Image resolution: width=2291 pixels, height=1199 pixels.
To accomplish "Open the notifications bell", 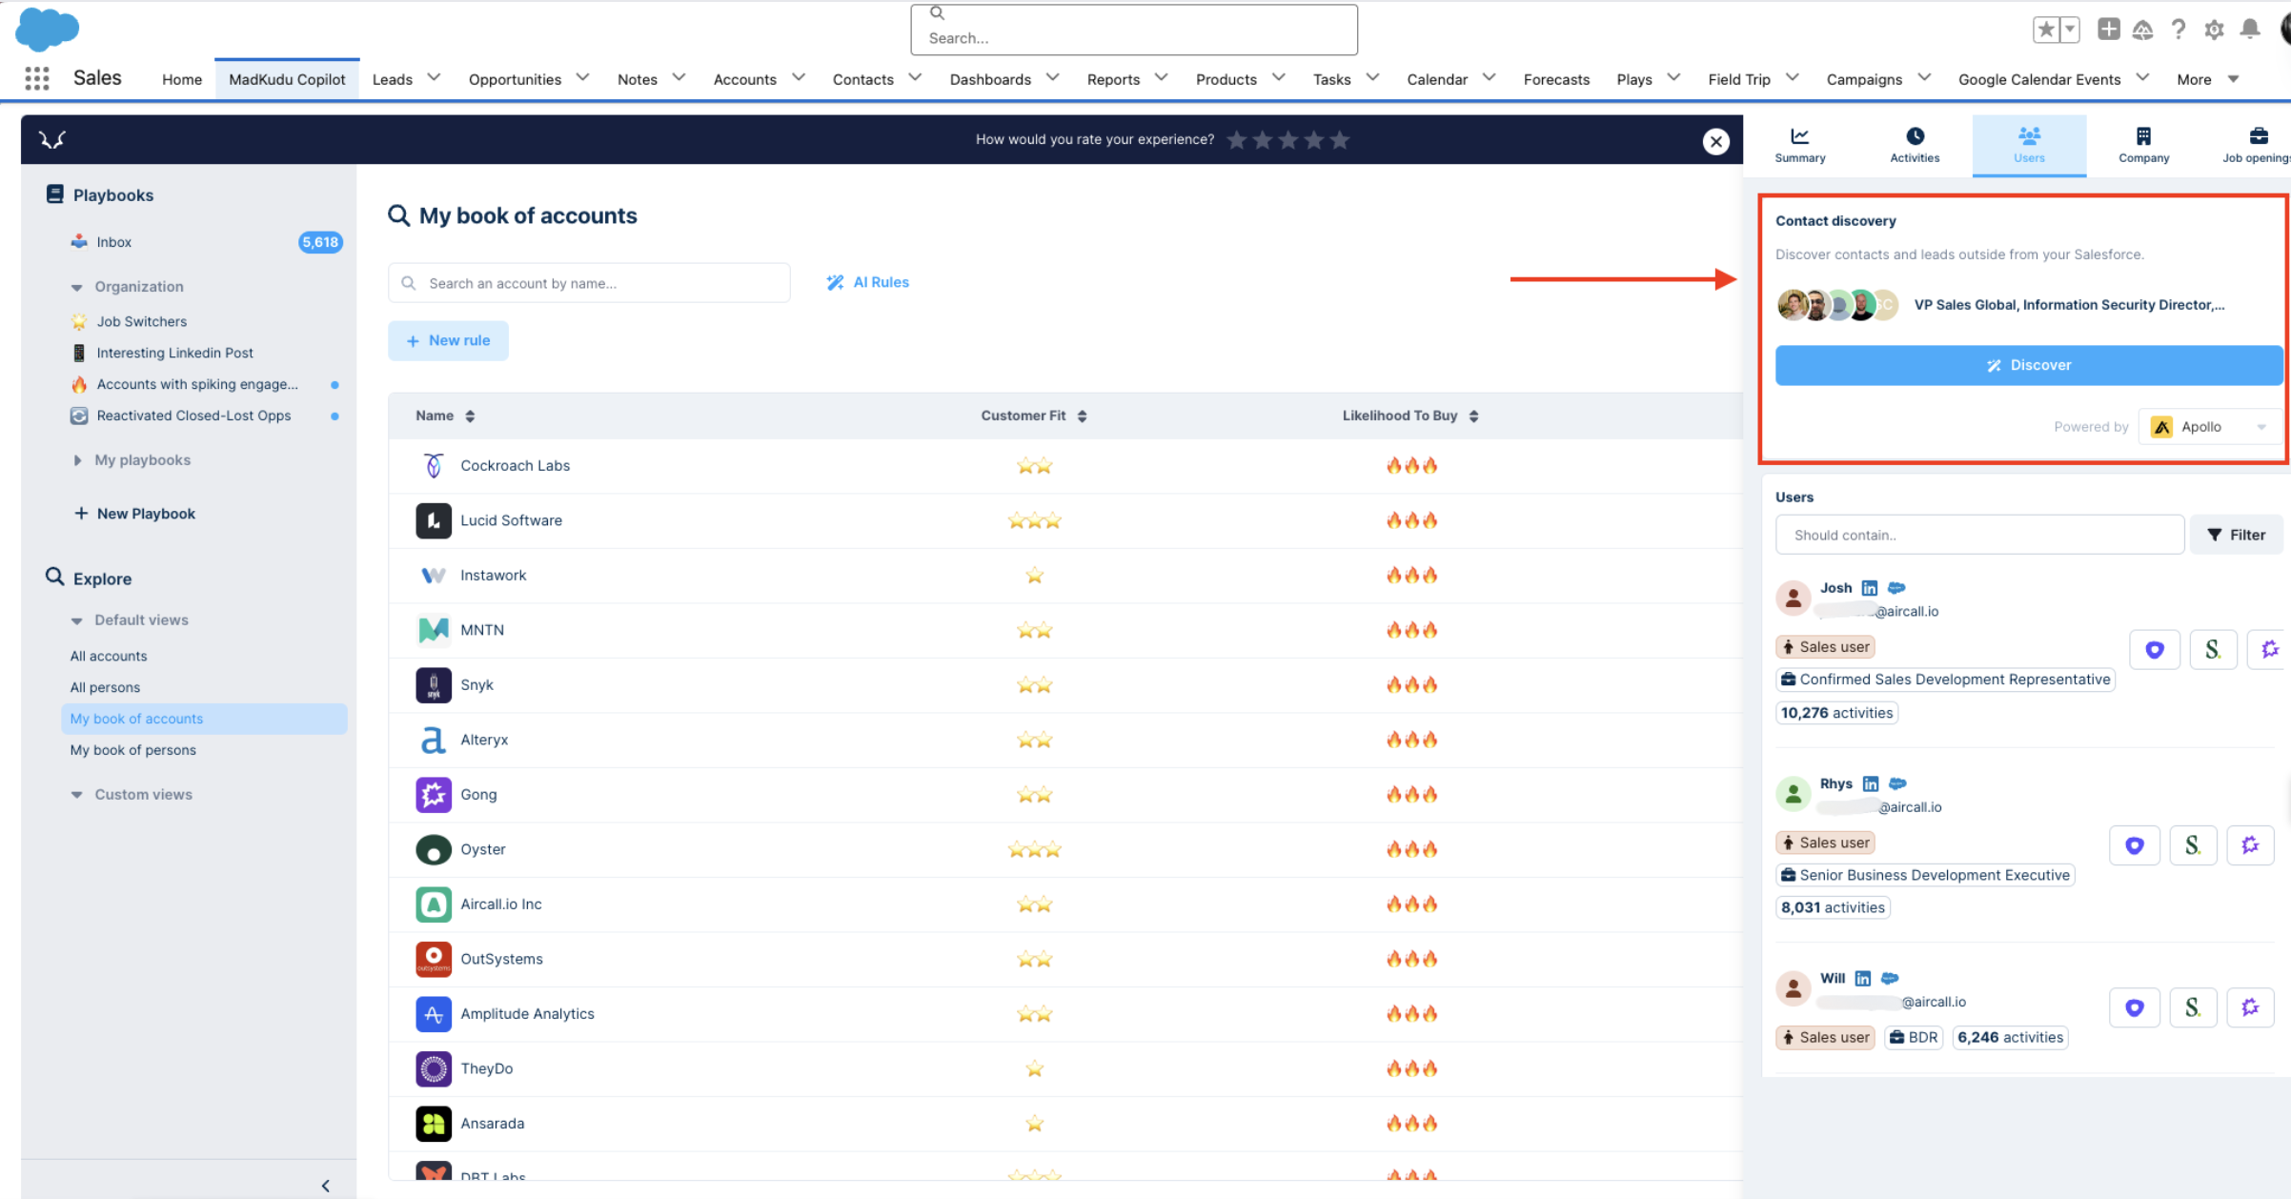I will point(2250,30).
